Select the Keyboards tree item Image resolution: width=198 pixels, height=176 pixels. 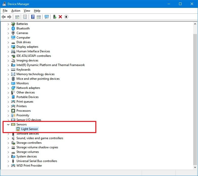click(x=23, y=70)
